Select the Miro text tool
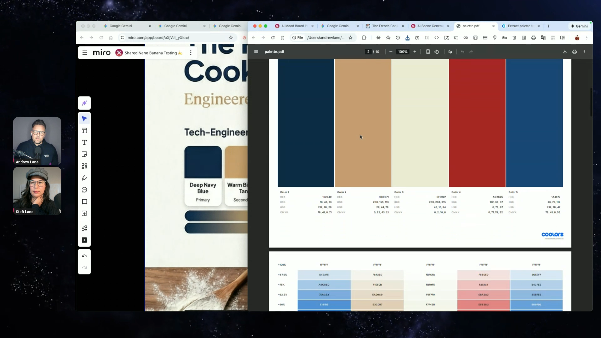 [84, 142]
